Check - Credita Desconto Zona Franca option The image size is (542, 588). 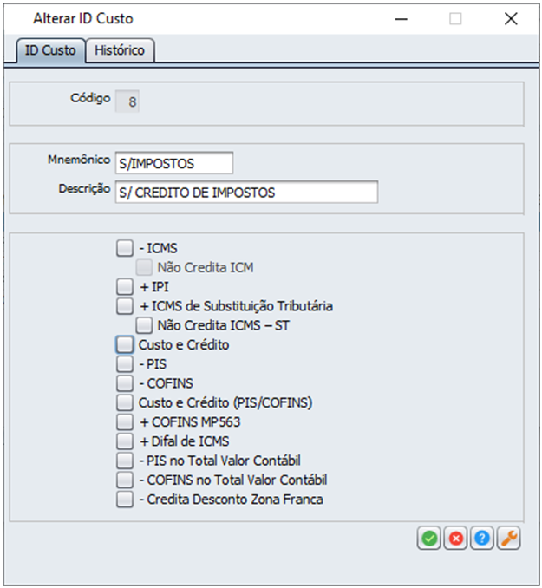(125, 500)
